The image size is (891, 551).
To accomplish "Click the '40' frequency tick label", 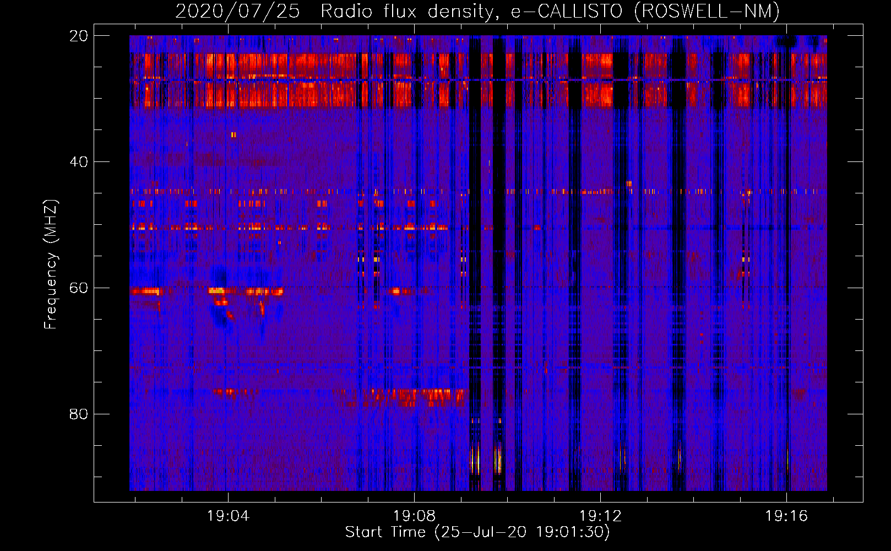I will tap(79, 162).
